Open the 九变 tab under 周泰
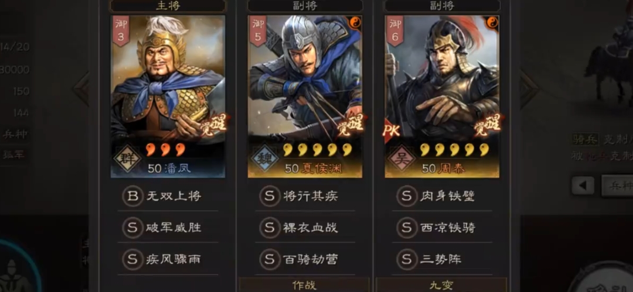The image size is (633, 292). click(x=441, y=285)
